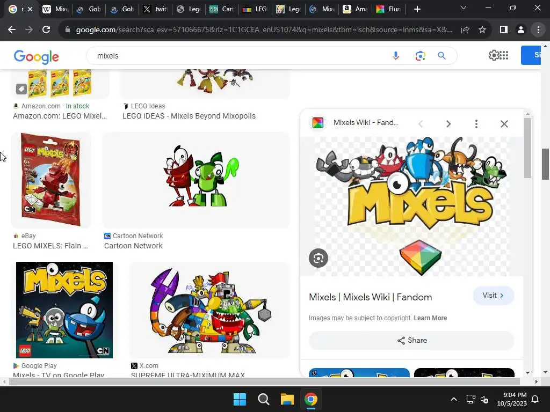Switch to the Flun tab with colorful icon
The width and height of the screenshot is (550, 412).
(x=388, y=9)
